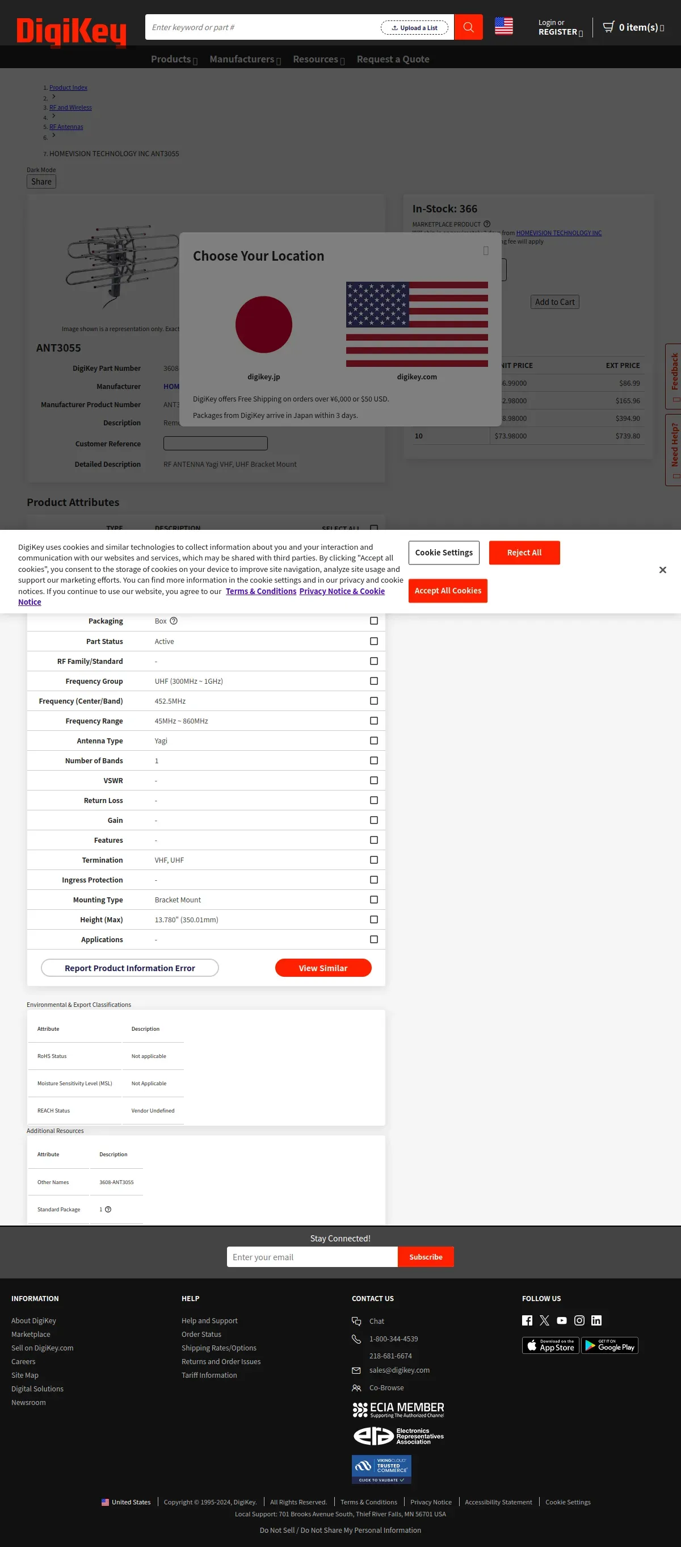The width and height of the screenshot is (681, 1547).
Task: Open Terms & Conditions cookie link
Action: 261,591
